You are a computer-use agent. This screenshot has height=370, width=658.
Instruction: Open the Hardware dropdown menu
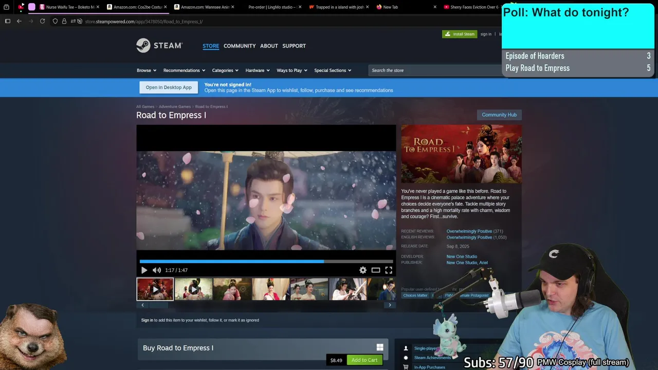258,70
